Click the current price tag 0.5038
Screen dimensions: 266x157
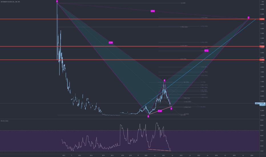[263, 103]
